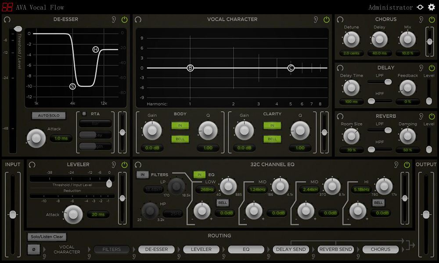Viewport: 439px width, 263px height.
Task: Click the CHORUS Detune knob
Action: [351, 40]
